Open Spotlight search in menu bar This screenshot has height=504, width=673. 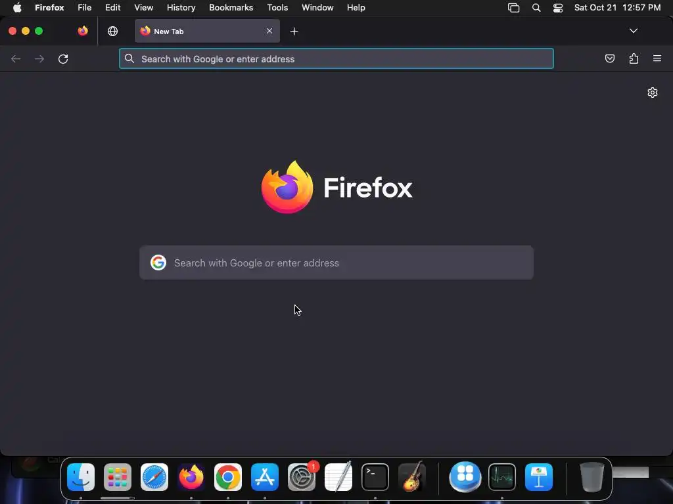pos(536,8)
